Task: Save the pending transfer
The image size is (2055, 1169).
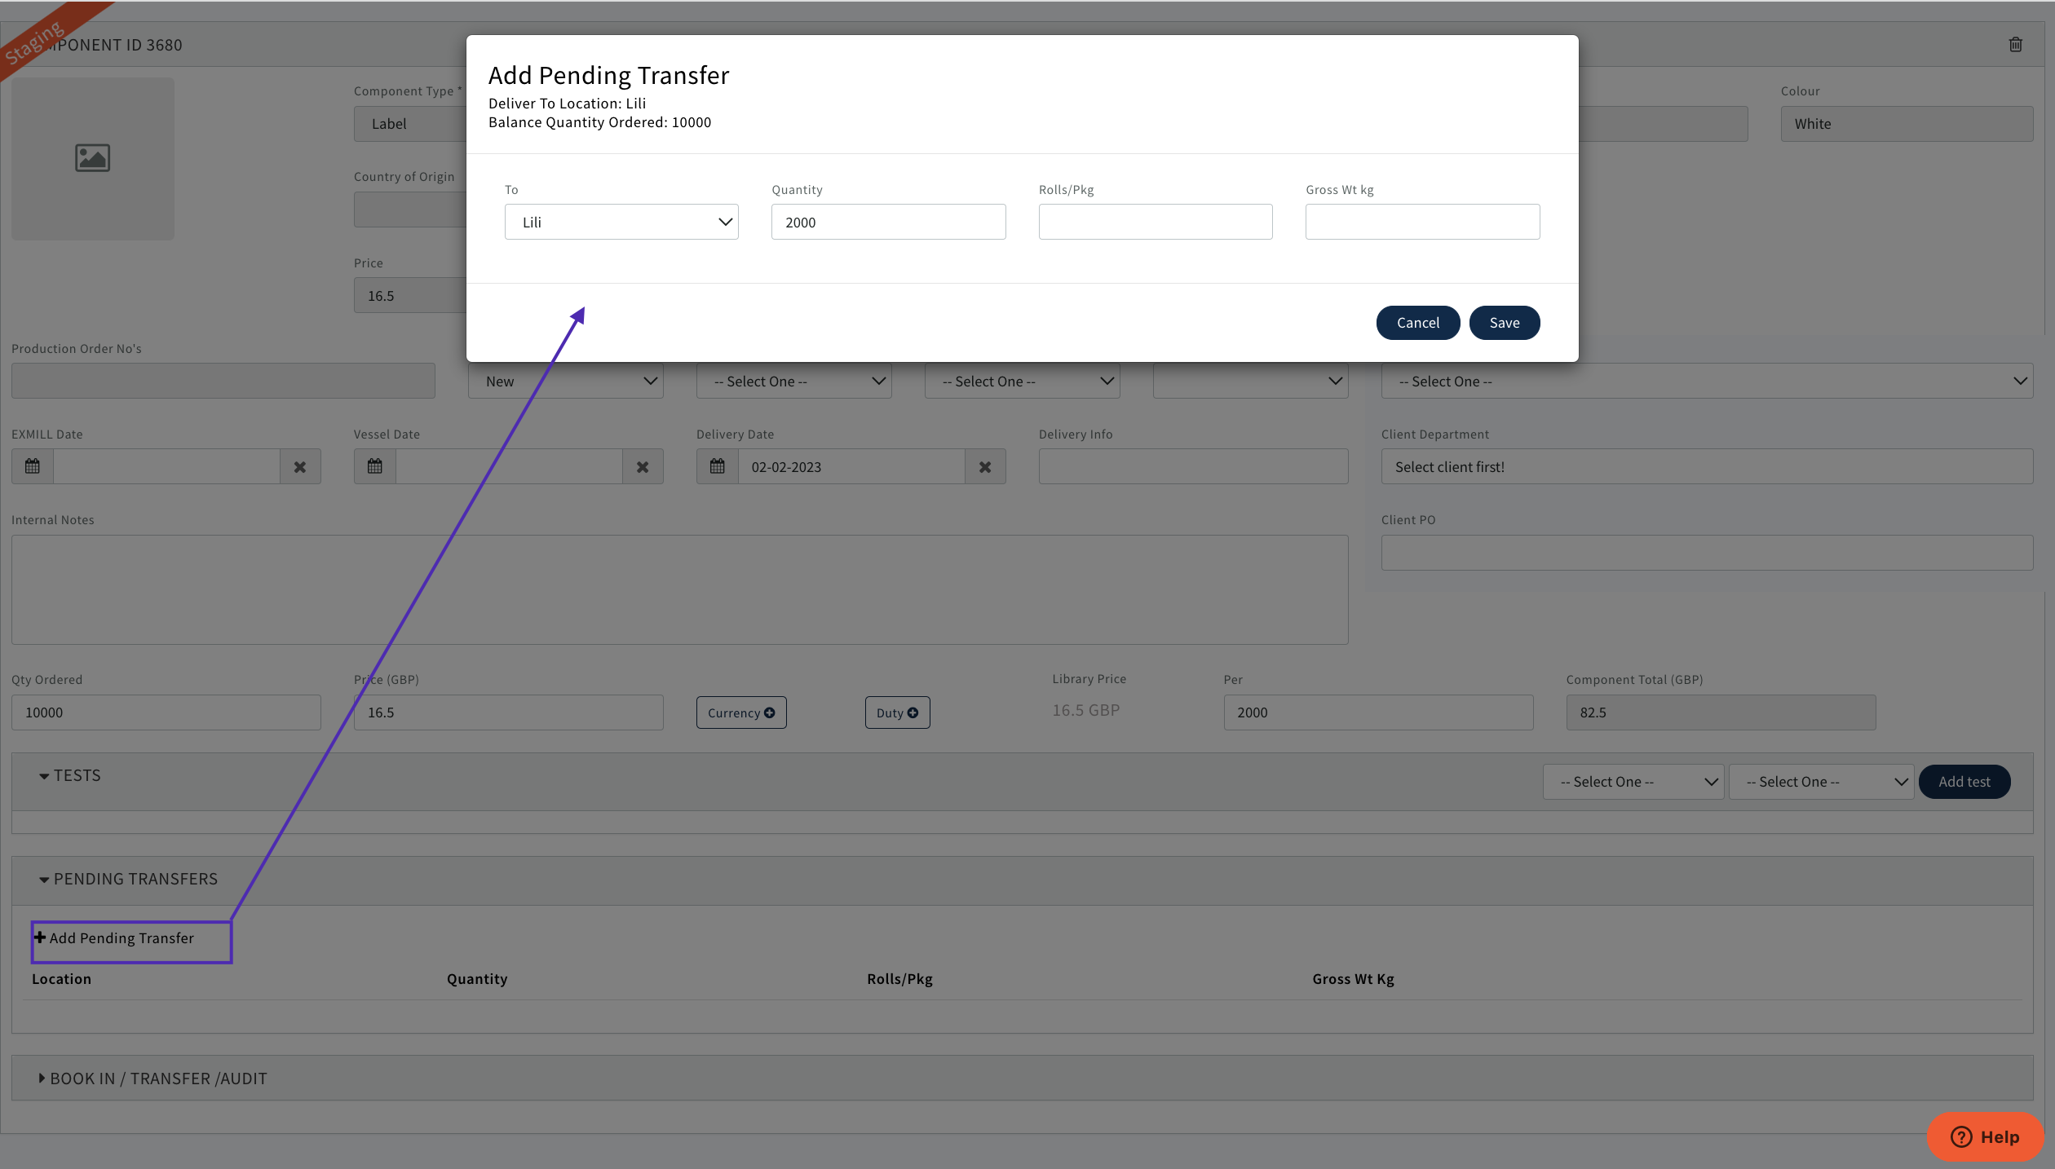Action: pyautogui.click(x=1504, y=322)
